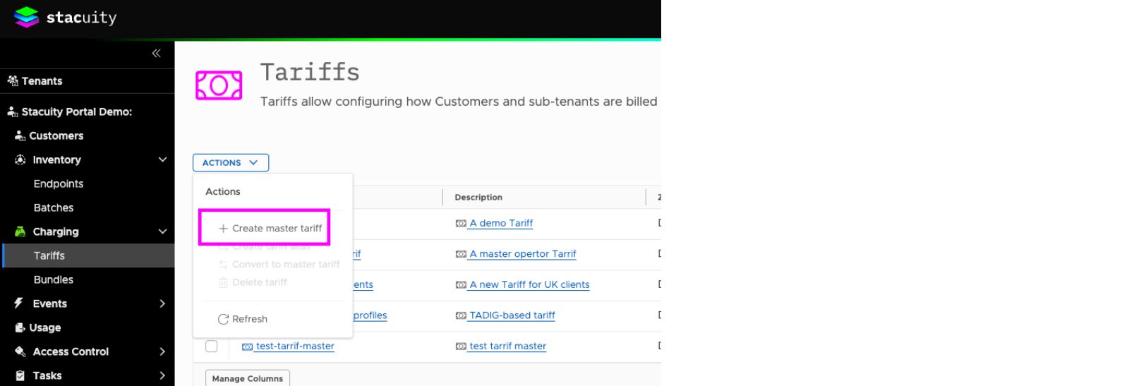Open the ACTIONS dropdown button
This screenshot has height=386, width=1146.
pyautogui.click(x=231, y=162)
